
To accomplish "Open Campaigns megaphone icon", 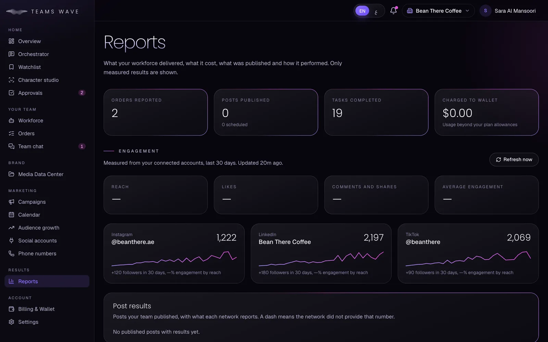I will (11, 202).
